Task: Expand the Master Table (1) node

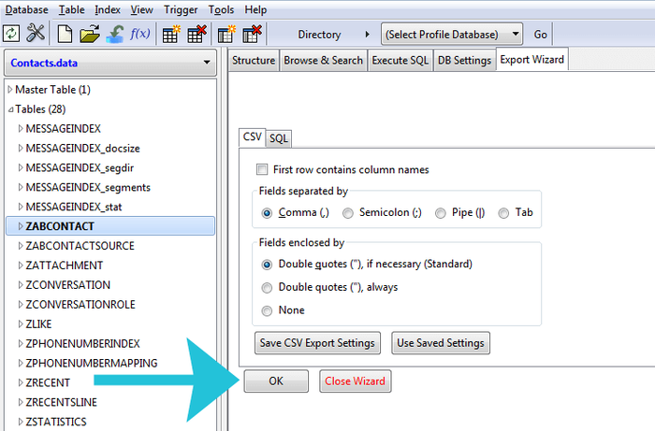Action: tap(9, 90)
